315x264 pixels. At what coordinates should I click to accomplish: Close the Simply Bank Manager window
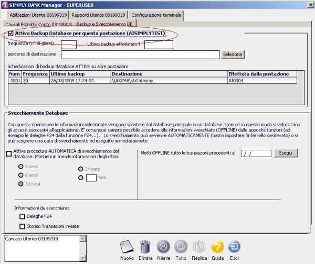click(x=311, y=5)
